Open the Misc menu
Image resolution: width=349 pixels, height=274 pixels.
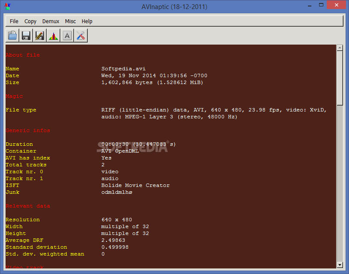pos(70,21)
